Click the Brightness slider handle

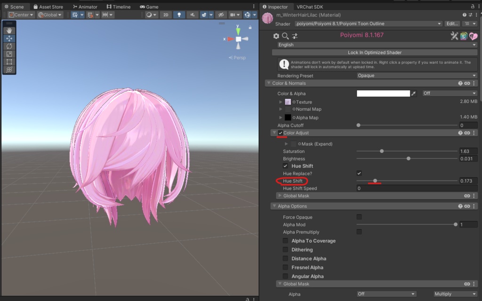pos(408,158)
